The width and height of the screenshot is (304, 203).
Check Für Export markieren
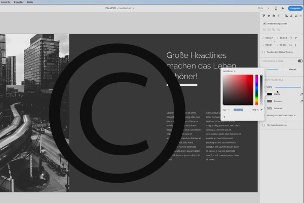click(263, 125)
